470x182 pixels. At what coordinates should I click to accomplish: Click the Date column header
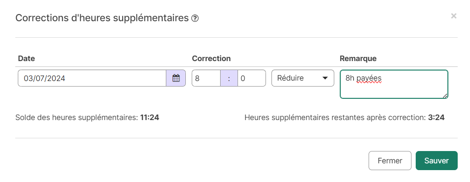26,59
